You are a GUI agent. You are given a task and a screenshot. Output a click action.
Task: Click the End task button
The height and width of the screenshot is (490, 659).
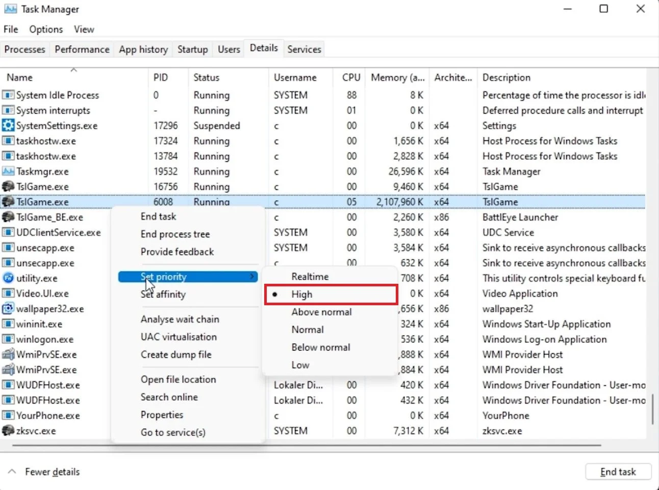pos(618,472)
